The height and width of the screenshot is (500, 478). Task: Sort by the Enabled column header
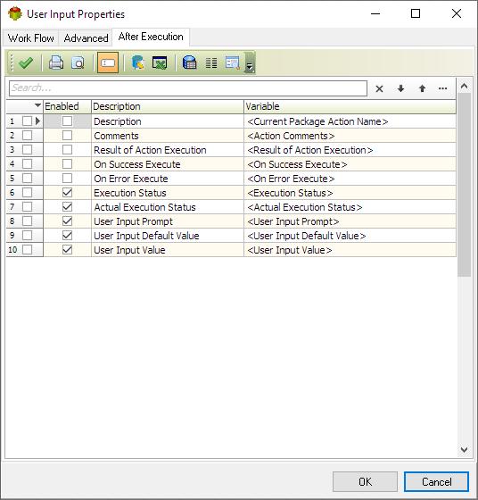click(x=67, y=106)
